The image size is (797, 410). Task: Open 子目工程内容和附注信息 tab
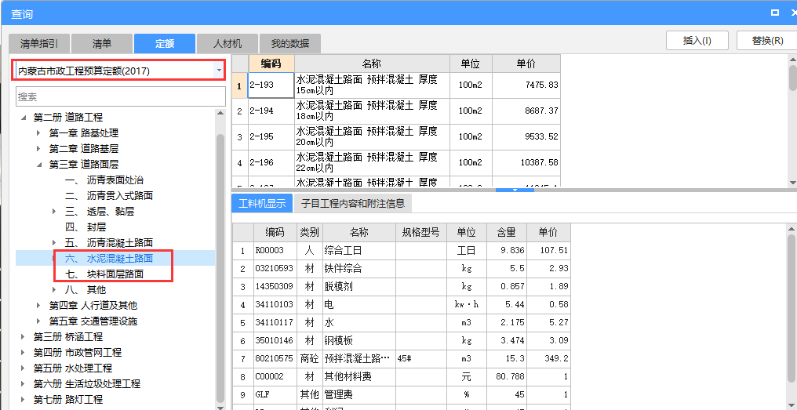(353, 204)
